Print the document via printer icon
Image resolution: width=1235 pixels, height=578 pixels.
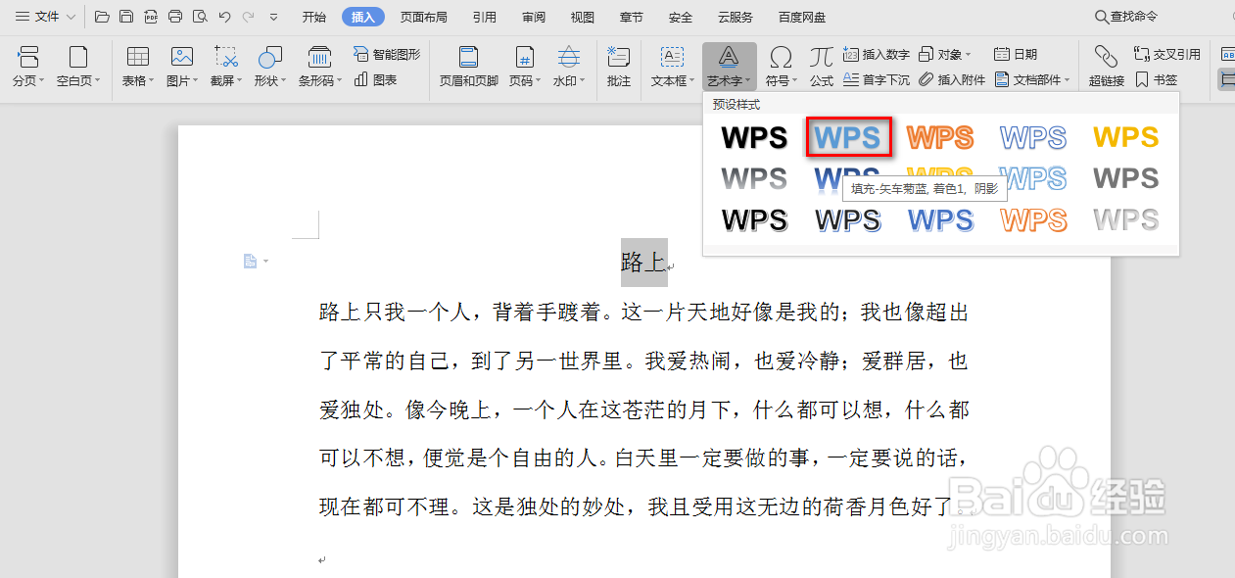175,17
